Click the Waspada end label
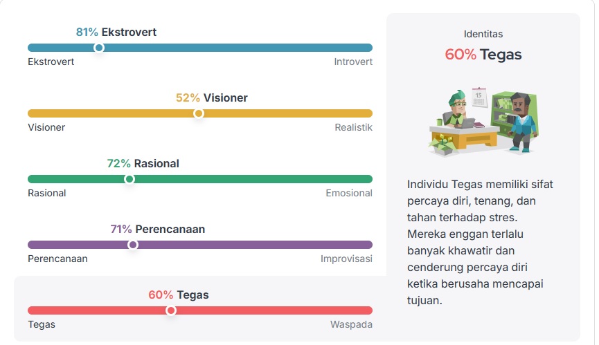This screenshot has height=345, width=599. coord(351,324)
